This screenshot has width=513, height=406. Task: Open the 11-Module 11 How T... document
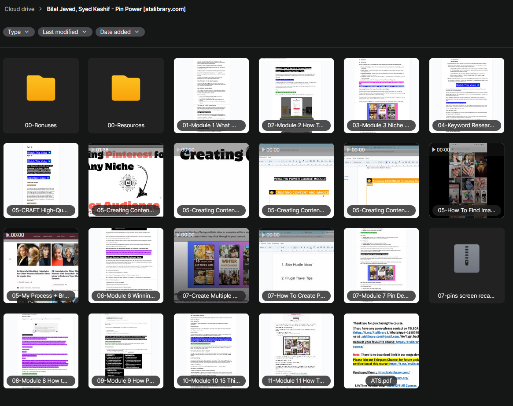296,351
